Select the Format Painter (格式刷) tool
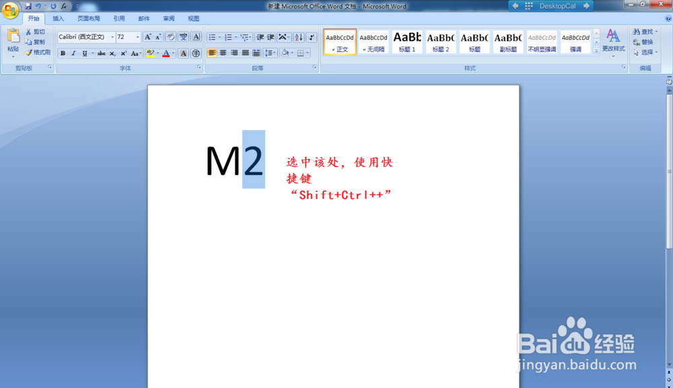This screenshot has width=673, height=388. coord(37,53)
